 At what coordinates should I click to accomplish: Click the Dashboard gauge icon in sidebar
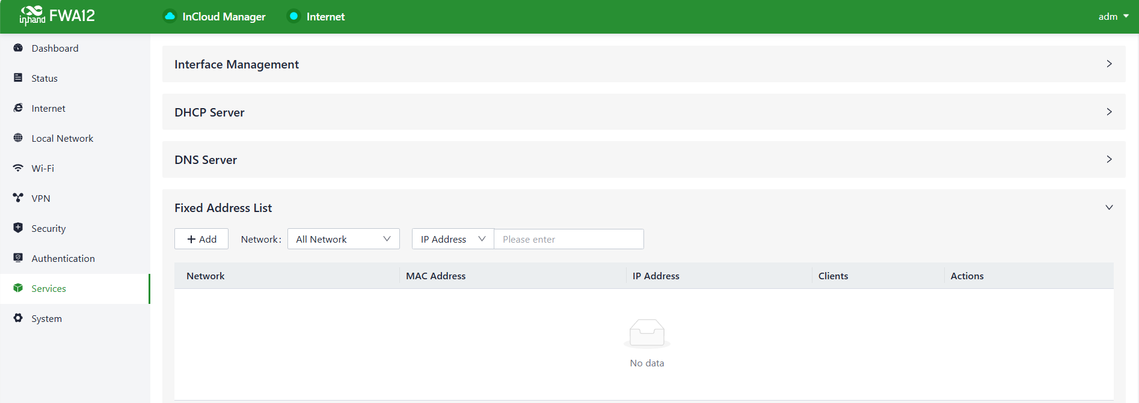[18, 48]
